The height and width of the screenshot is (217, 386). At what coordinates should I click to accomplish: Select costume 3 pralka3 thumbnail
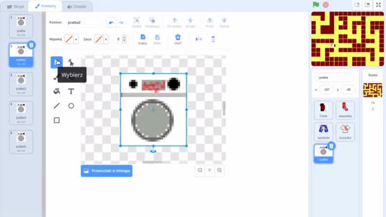(x=21, y=84)
